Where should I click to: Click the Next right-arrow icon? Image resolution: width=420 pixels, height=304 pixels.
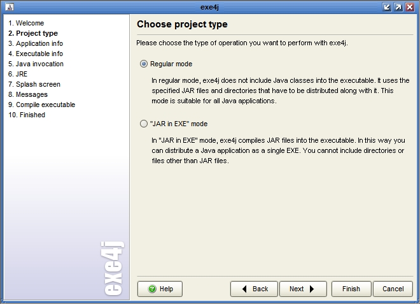click(312, 289)
